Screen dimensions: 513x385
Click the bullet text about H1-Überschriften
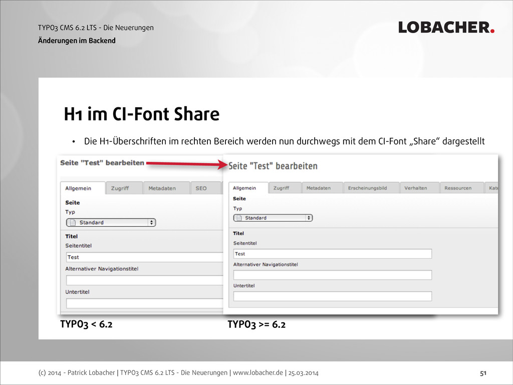285,141
